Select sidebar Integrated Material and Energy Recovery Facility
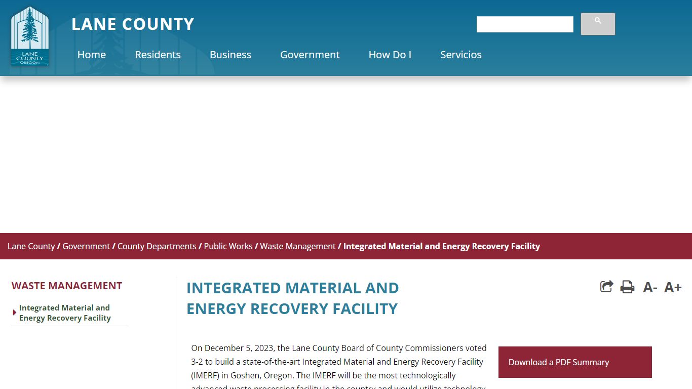Viewport: 692px width, 389px height. (x=65, y=313)
